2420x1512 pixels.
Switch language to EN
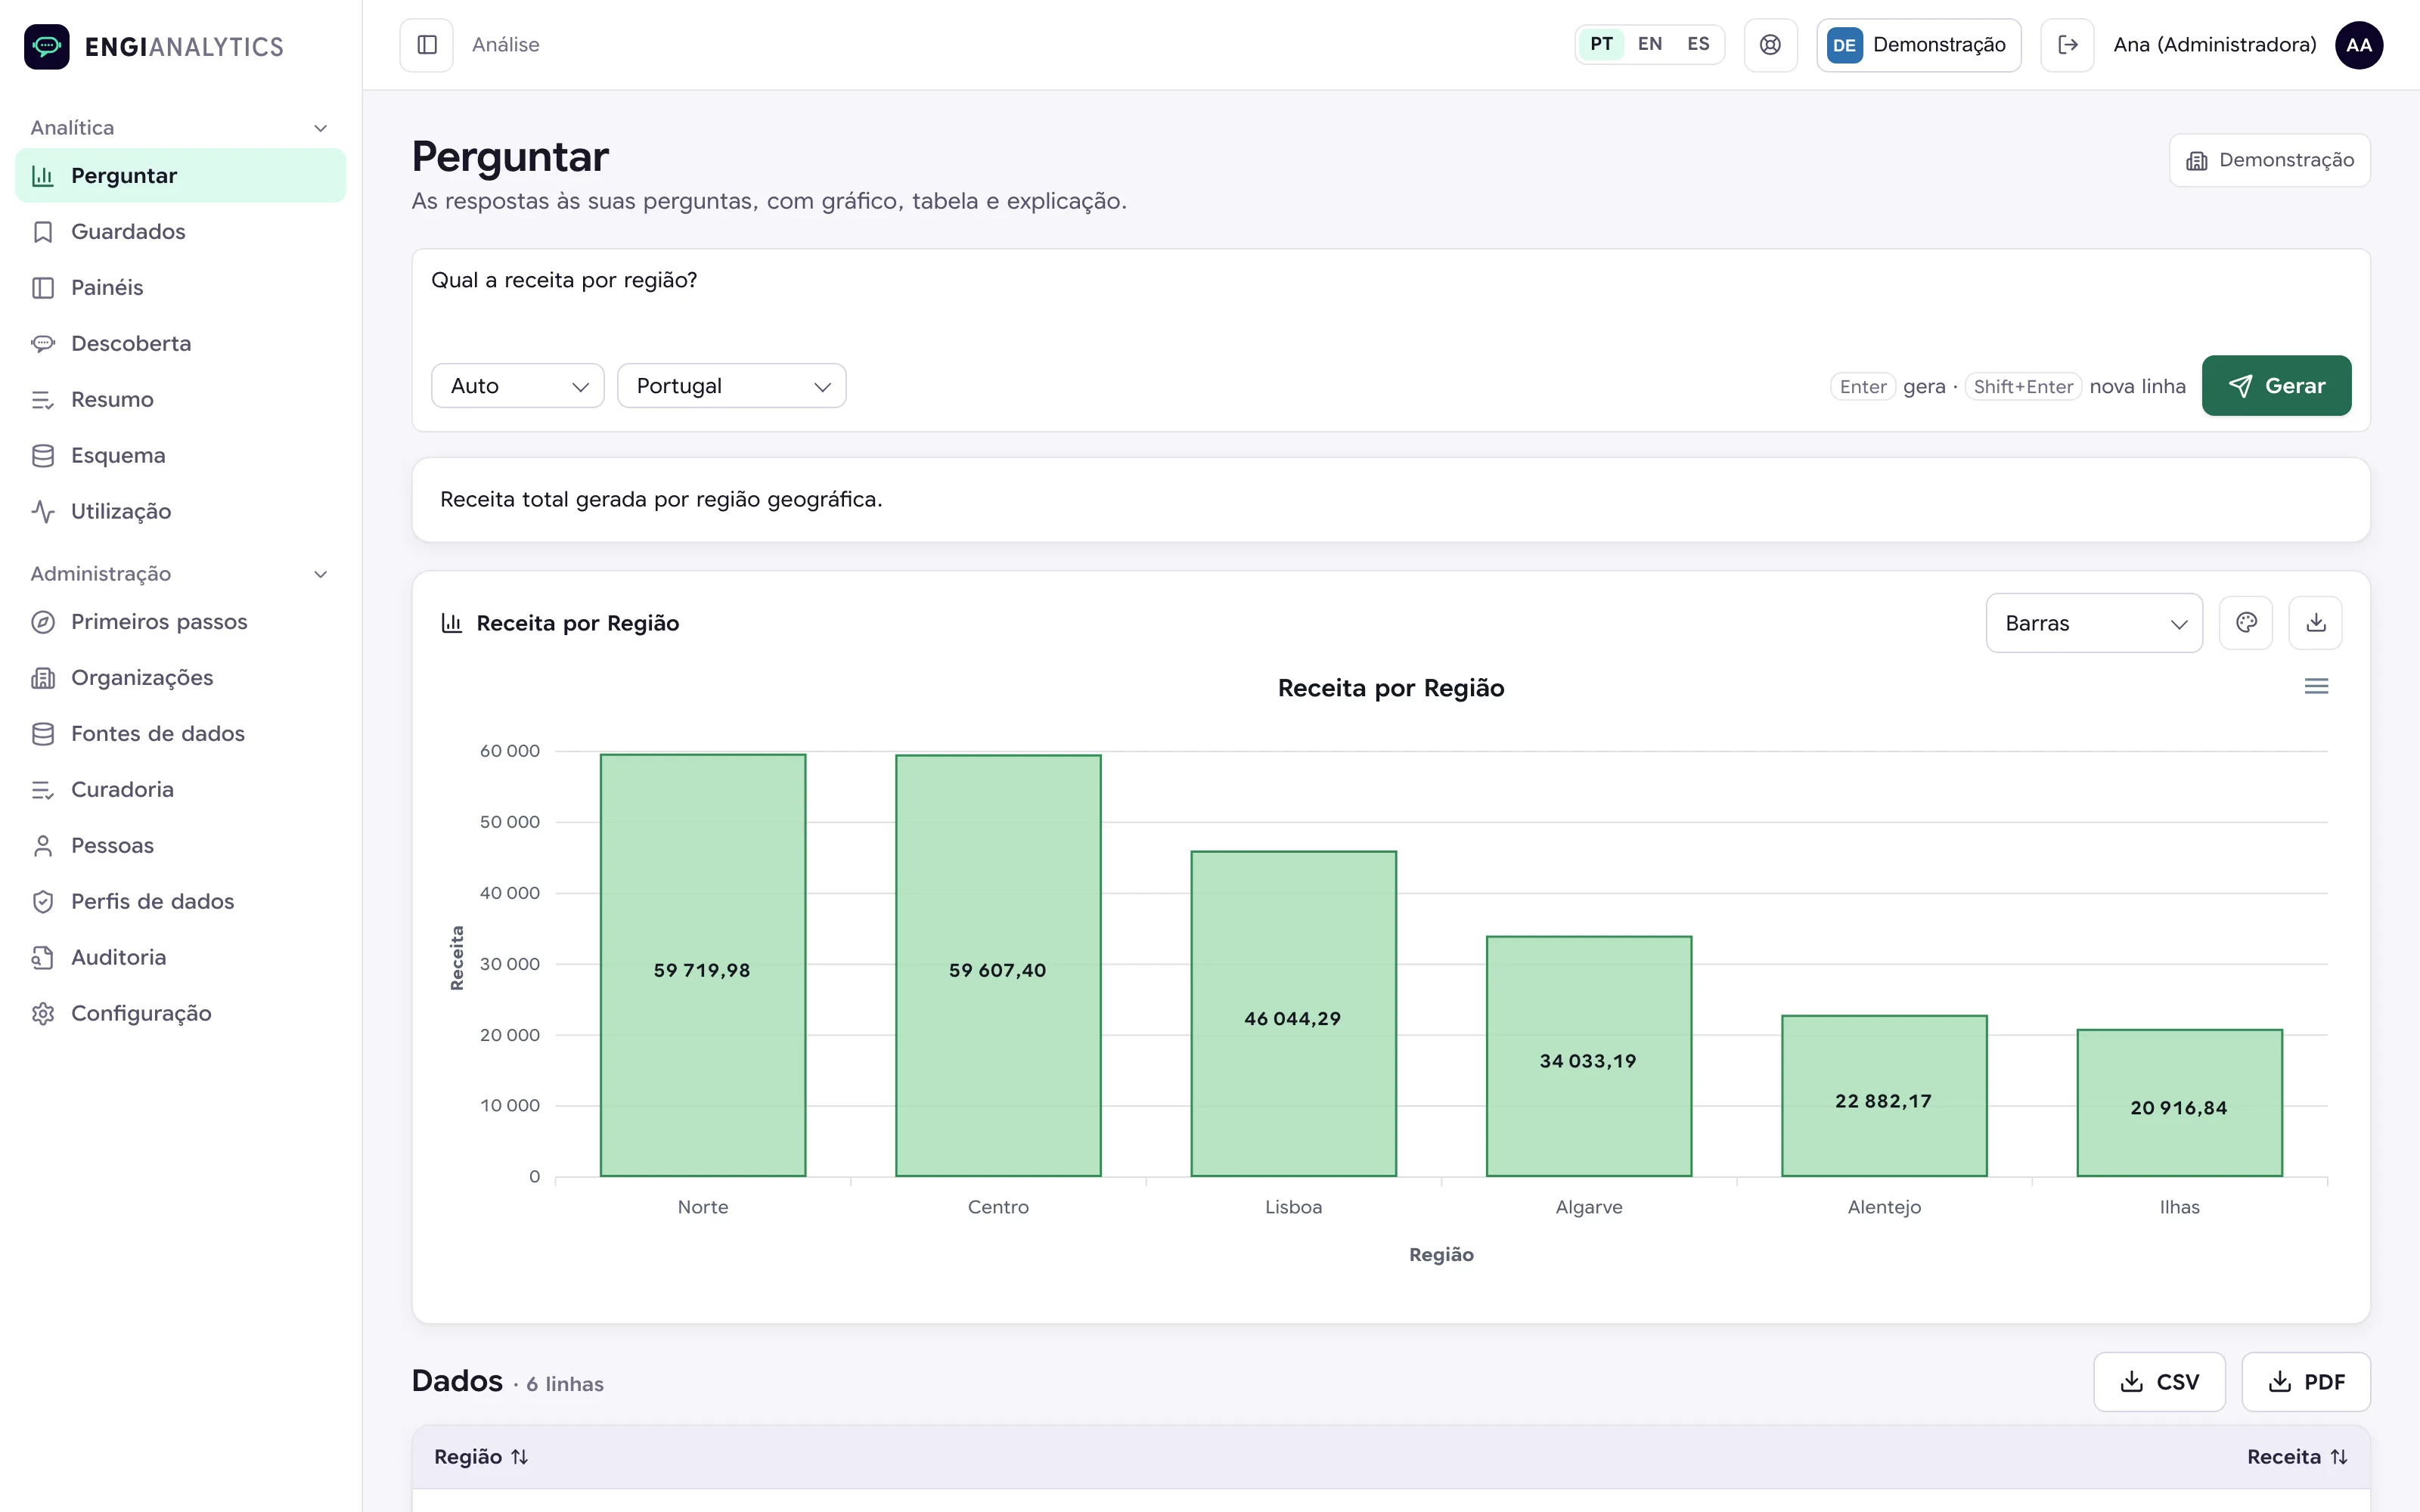click(x=1650, y=44)
